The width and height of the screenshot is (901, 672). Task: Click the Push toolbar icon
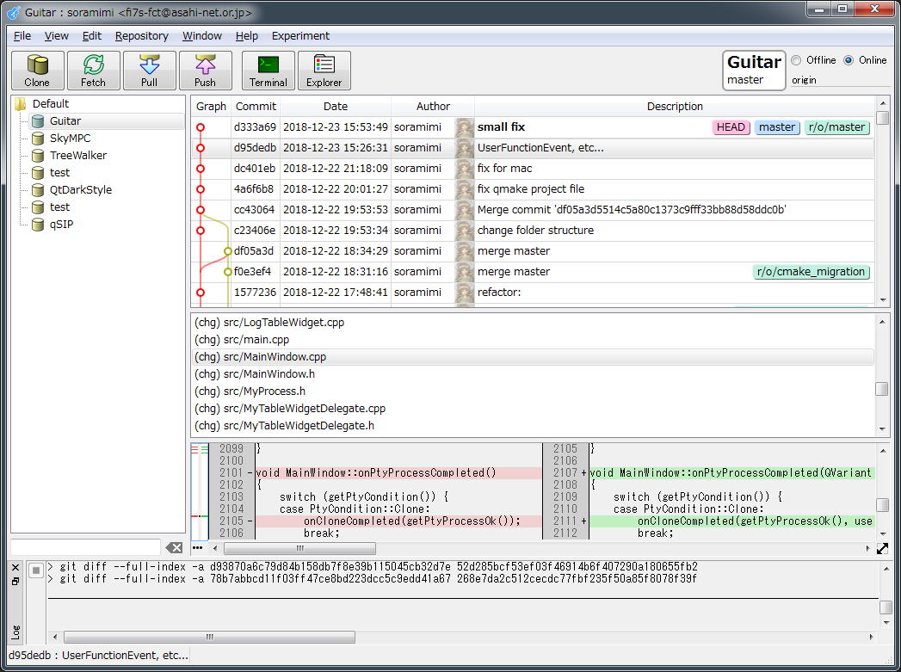click(x=205, y=70)
